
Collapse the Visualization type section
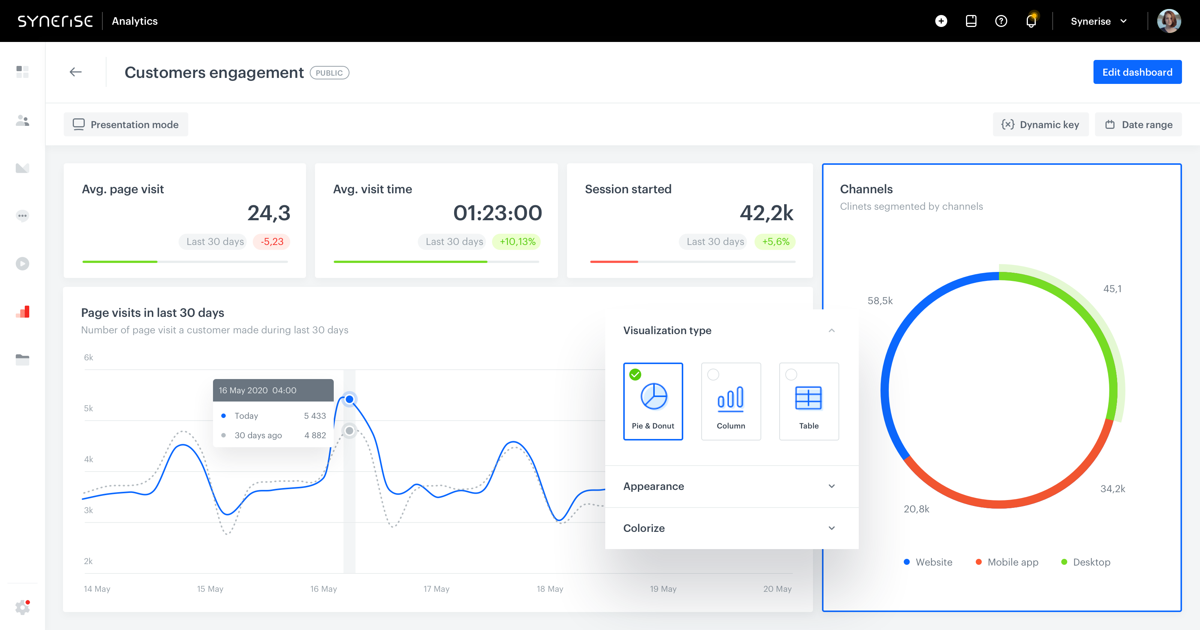[x=831, y=330]
